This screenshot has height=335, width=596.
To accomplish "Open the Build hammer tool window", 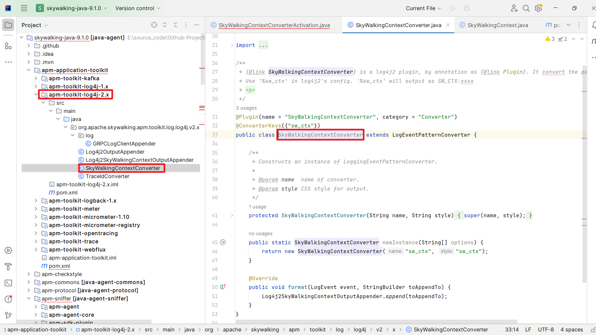I will (x=8, y=267).
